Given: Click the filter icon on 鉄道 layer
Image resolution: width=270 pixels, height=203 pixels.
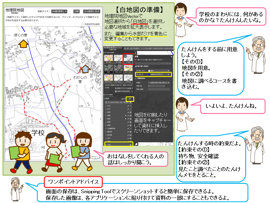Looking at the screenshot, I should point(126,119).
